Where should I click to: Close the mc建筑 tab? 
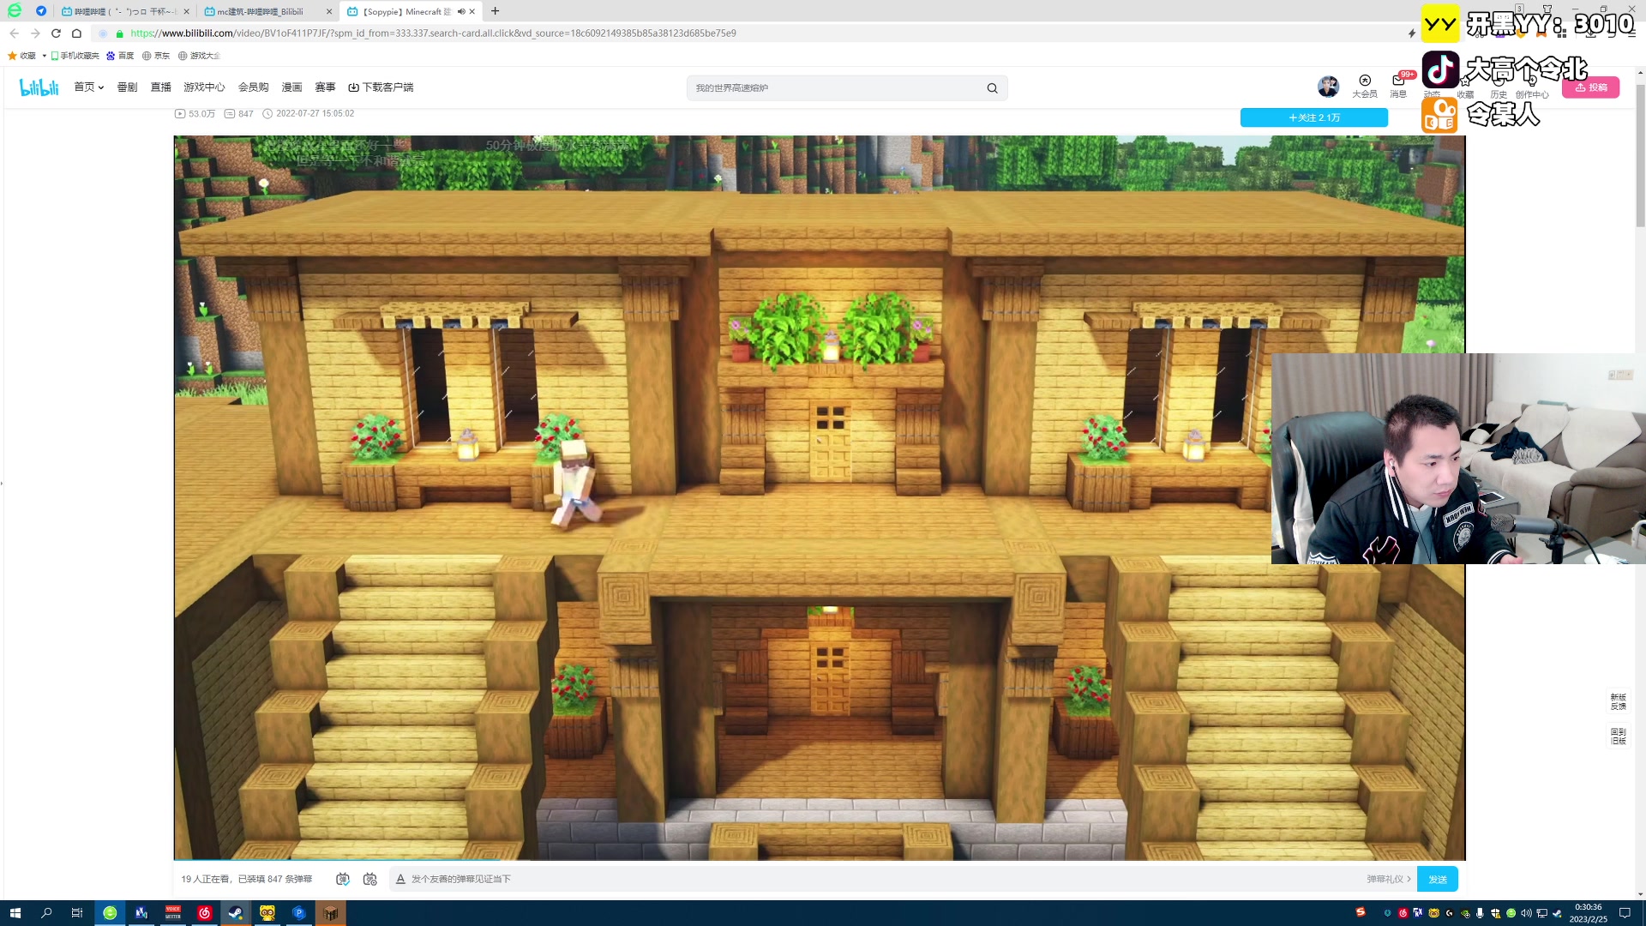click(328, 12)
